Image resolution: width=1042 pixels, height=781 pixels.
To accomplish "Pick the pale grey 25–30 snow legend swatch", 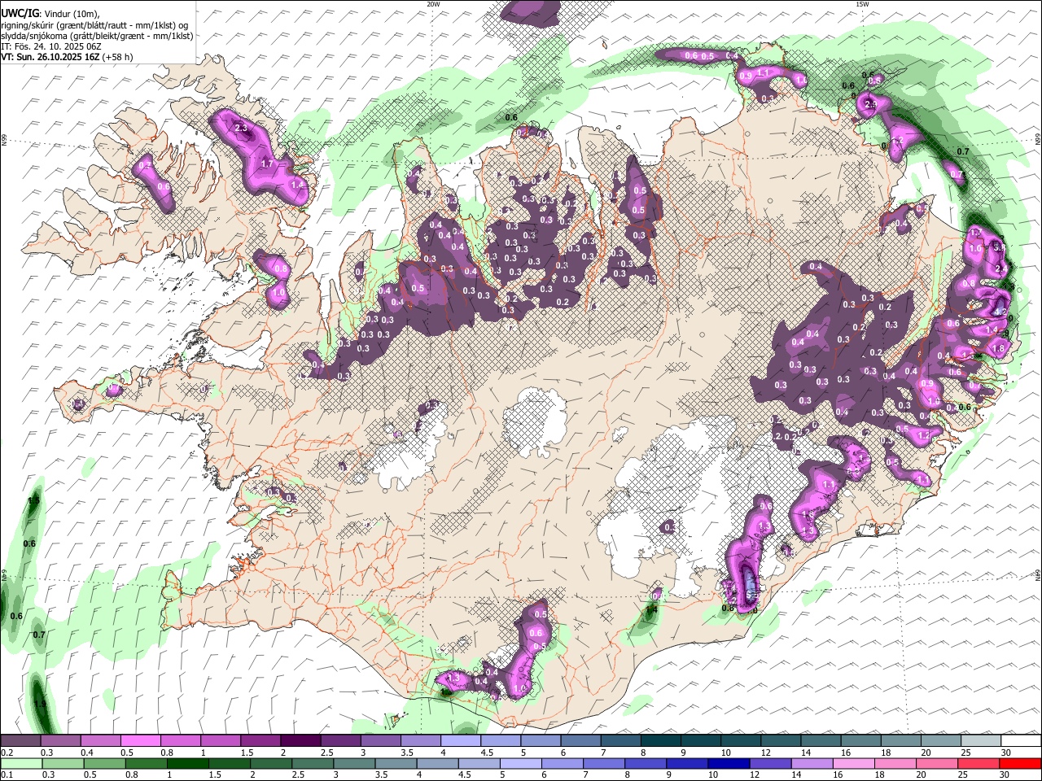I will click(x=981, y=741).
